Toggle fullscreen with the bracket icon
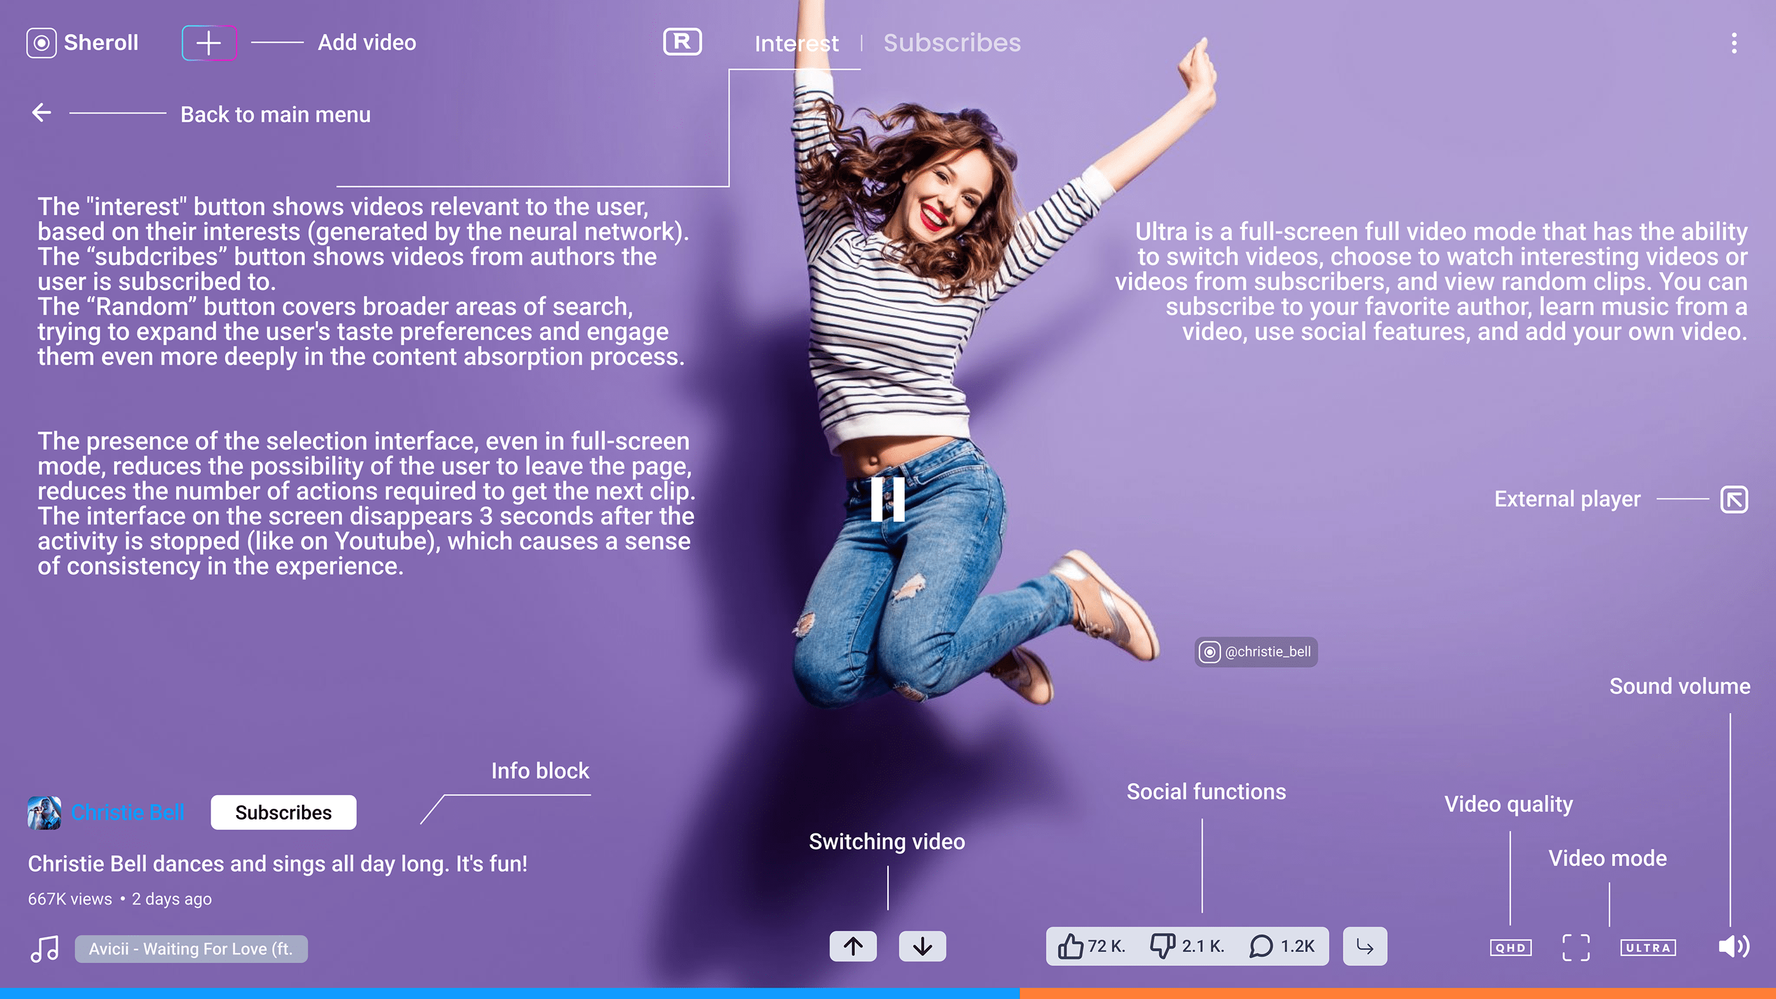 point(1576,947)
